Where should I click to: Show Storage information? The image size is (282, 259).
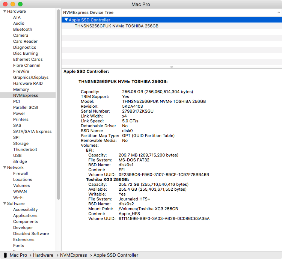click(x=21, y=143)
